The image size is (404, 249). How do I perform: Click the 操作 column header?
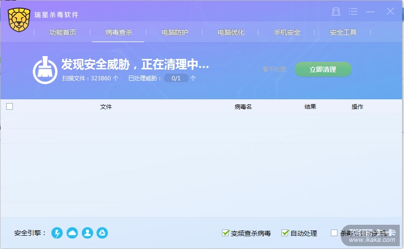tap(357, 106)
